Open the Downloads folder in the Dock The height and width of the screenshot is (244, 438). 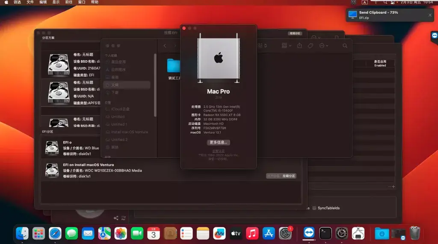[382, 233]
